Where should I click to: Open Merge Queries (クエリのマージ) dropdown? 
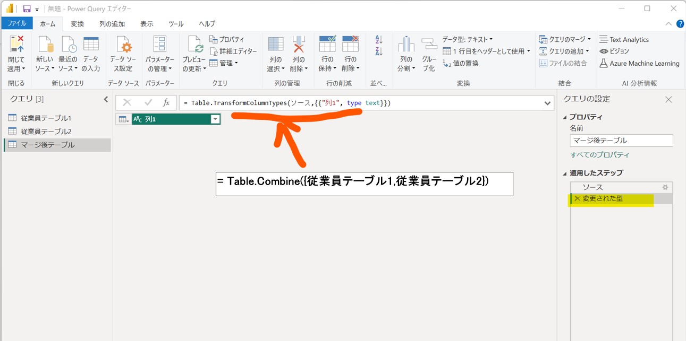[565, 39]
